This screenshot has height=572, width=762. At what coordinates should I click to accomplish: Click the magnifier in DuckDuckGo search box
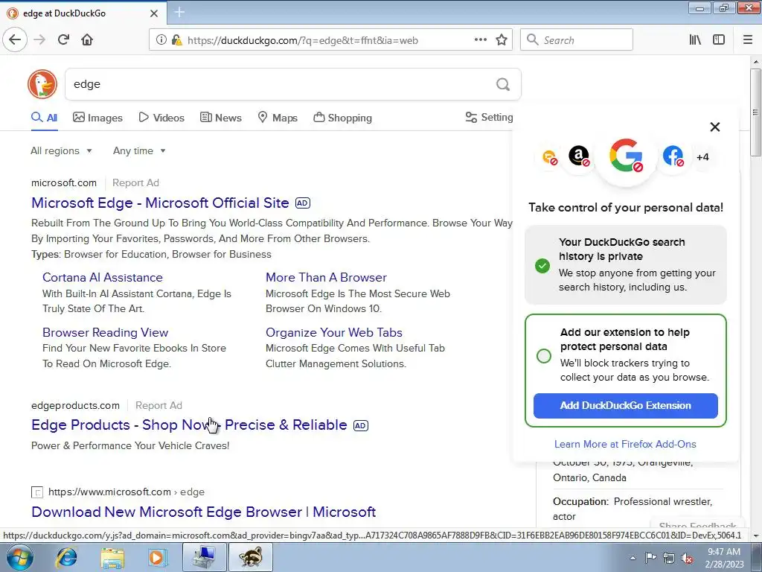tap(503, 85)
